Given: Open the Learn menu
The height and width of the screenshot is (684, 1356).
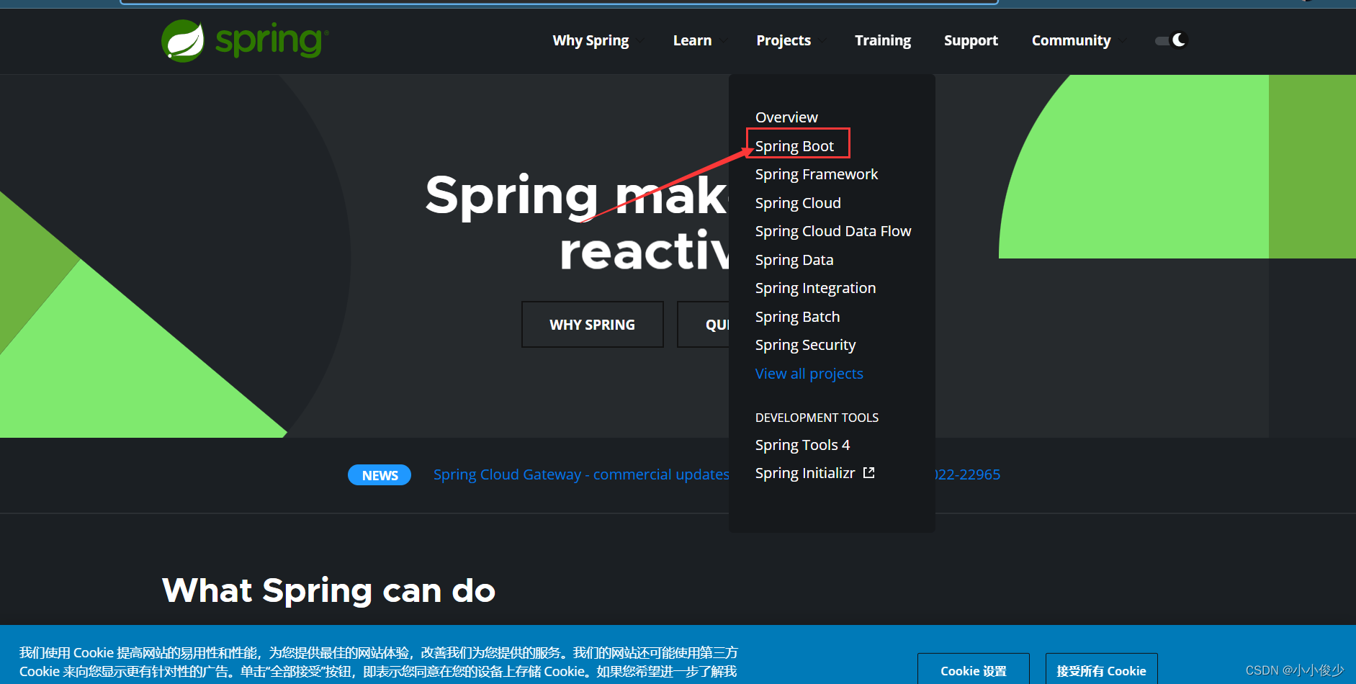Looking at the screenshot, I should tap(692, 40).
